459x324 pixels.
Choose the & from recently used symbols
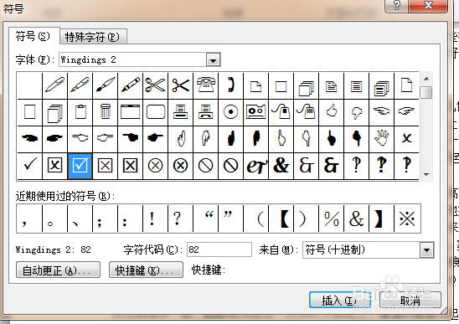coord(357,219)
